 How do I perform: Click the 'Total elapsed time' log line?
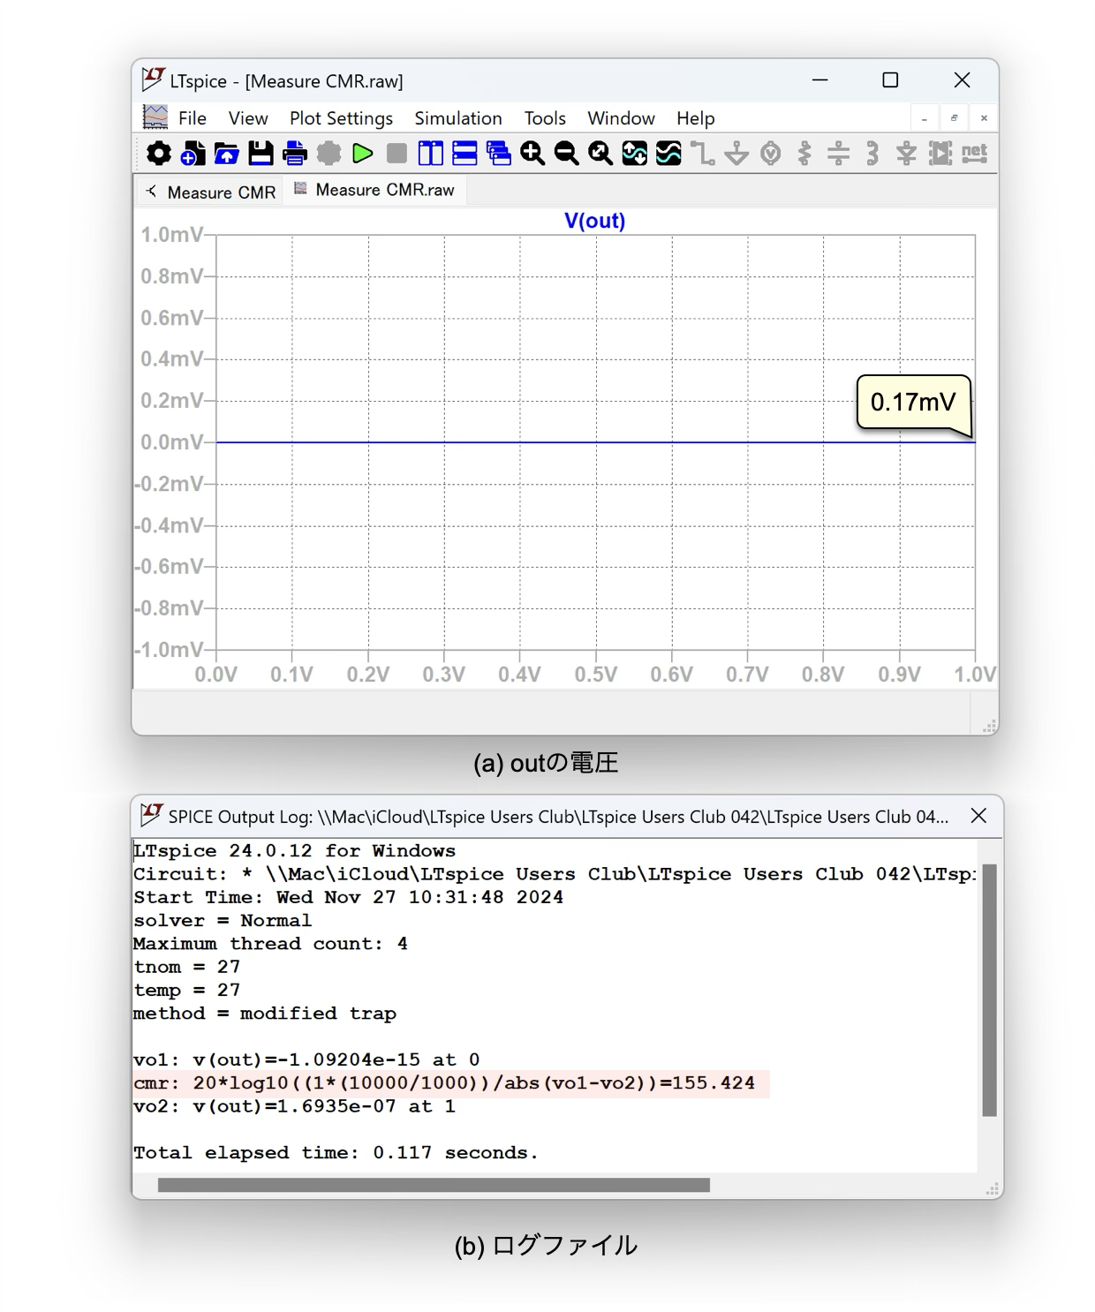tap(336, 1153)
